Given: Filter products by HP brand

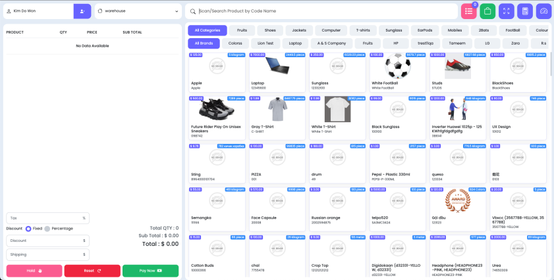Looking at the screenshot, I should tap(395, 43).
